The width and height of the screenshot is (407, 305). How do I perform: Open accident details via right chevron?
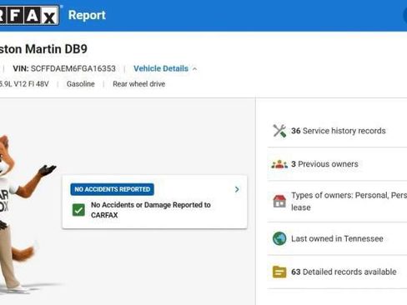coord(237,189)
